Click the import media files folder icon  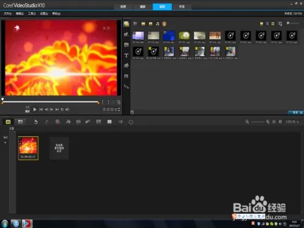tap(135, 24)
